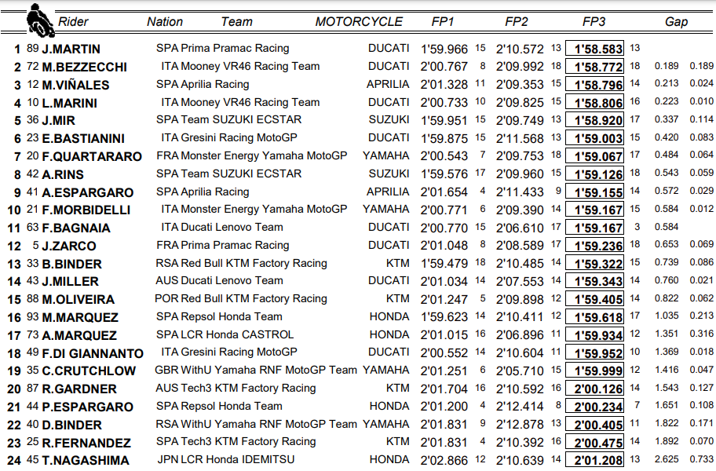Select the Nation column header

(x=165, y=21)
